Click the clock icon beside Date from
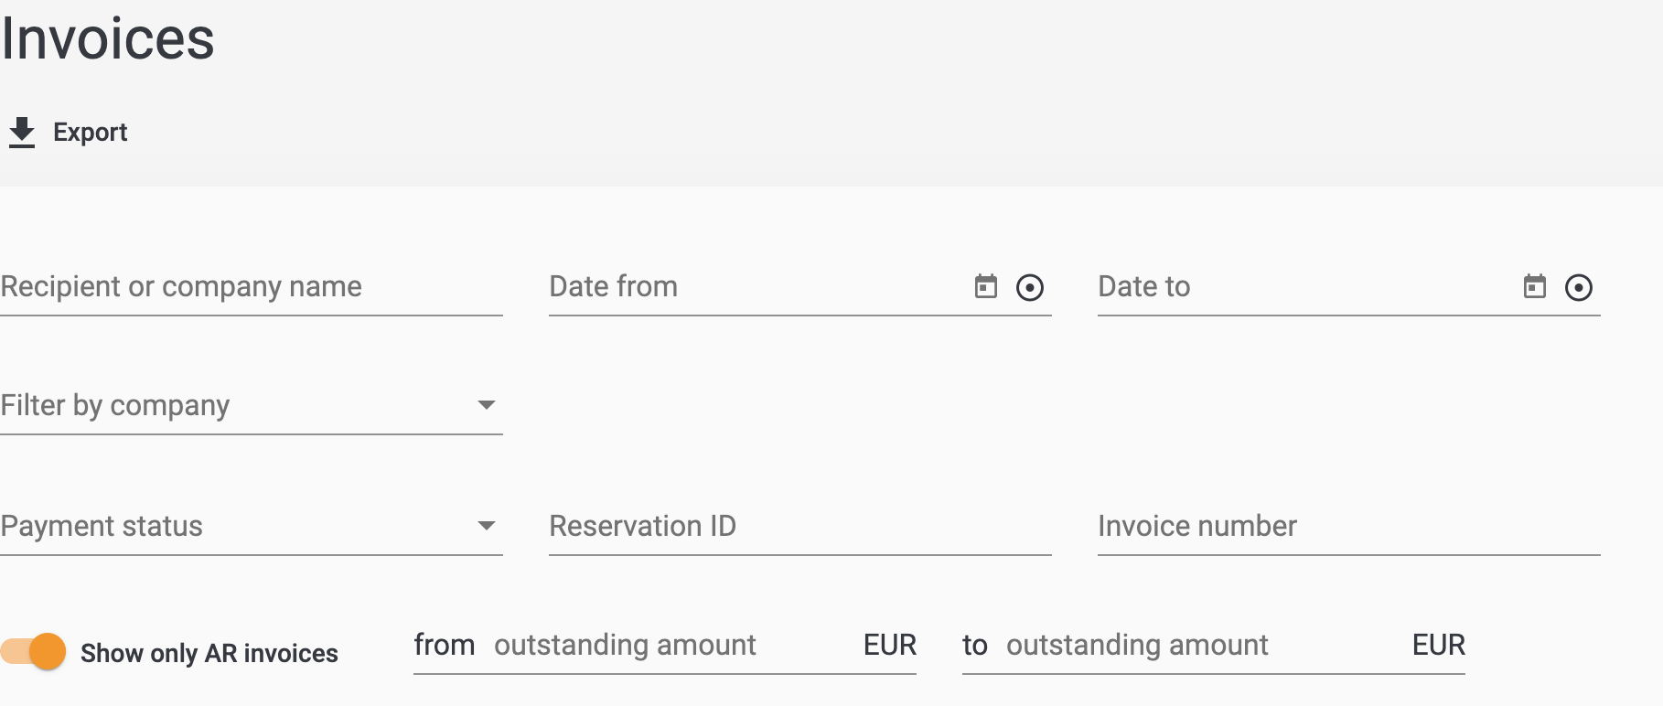This screenshot has width=1663, height=706. click(x=1030, y=286)
